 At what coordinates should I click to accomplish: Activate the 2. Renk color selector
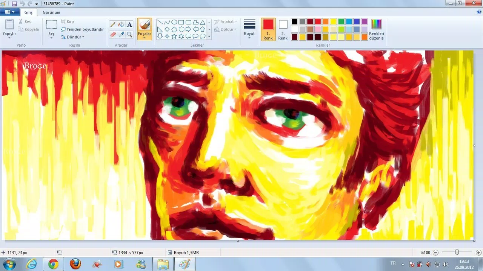283,29
